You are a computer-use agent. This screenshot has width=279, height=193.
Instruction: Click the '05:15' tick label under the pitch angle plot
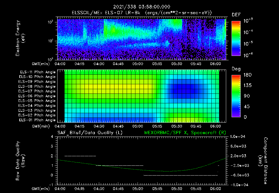[x=157, y=126]
